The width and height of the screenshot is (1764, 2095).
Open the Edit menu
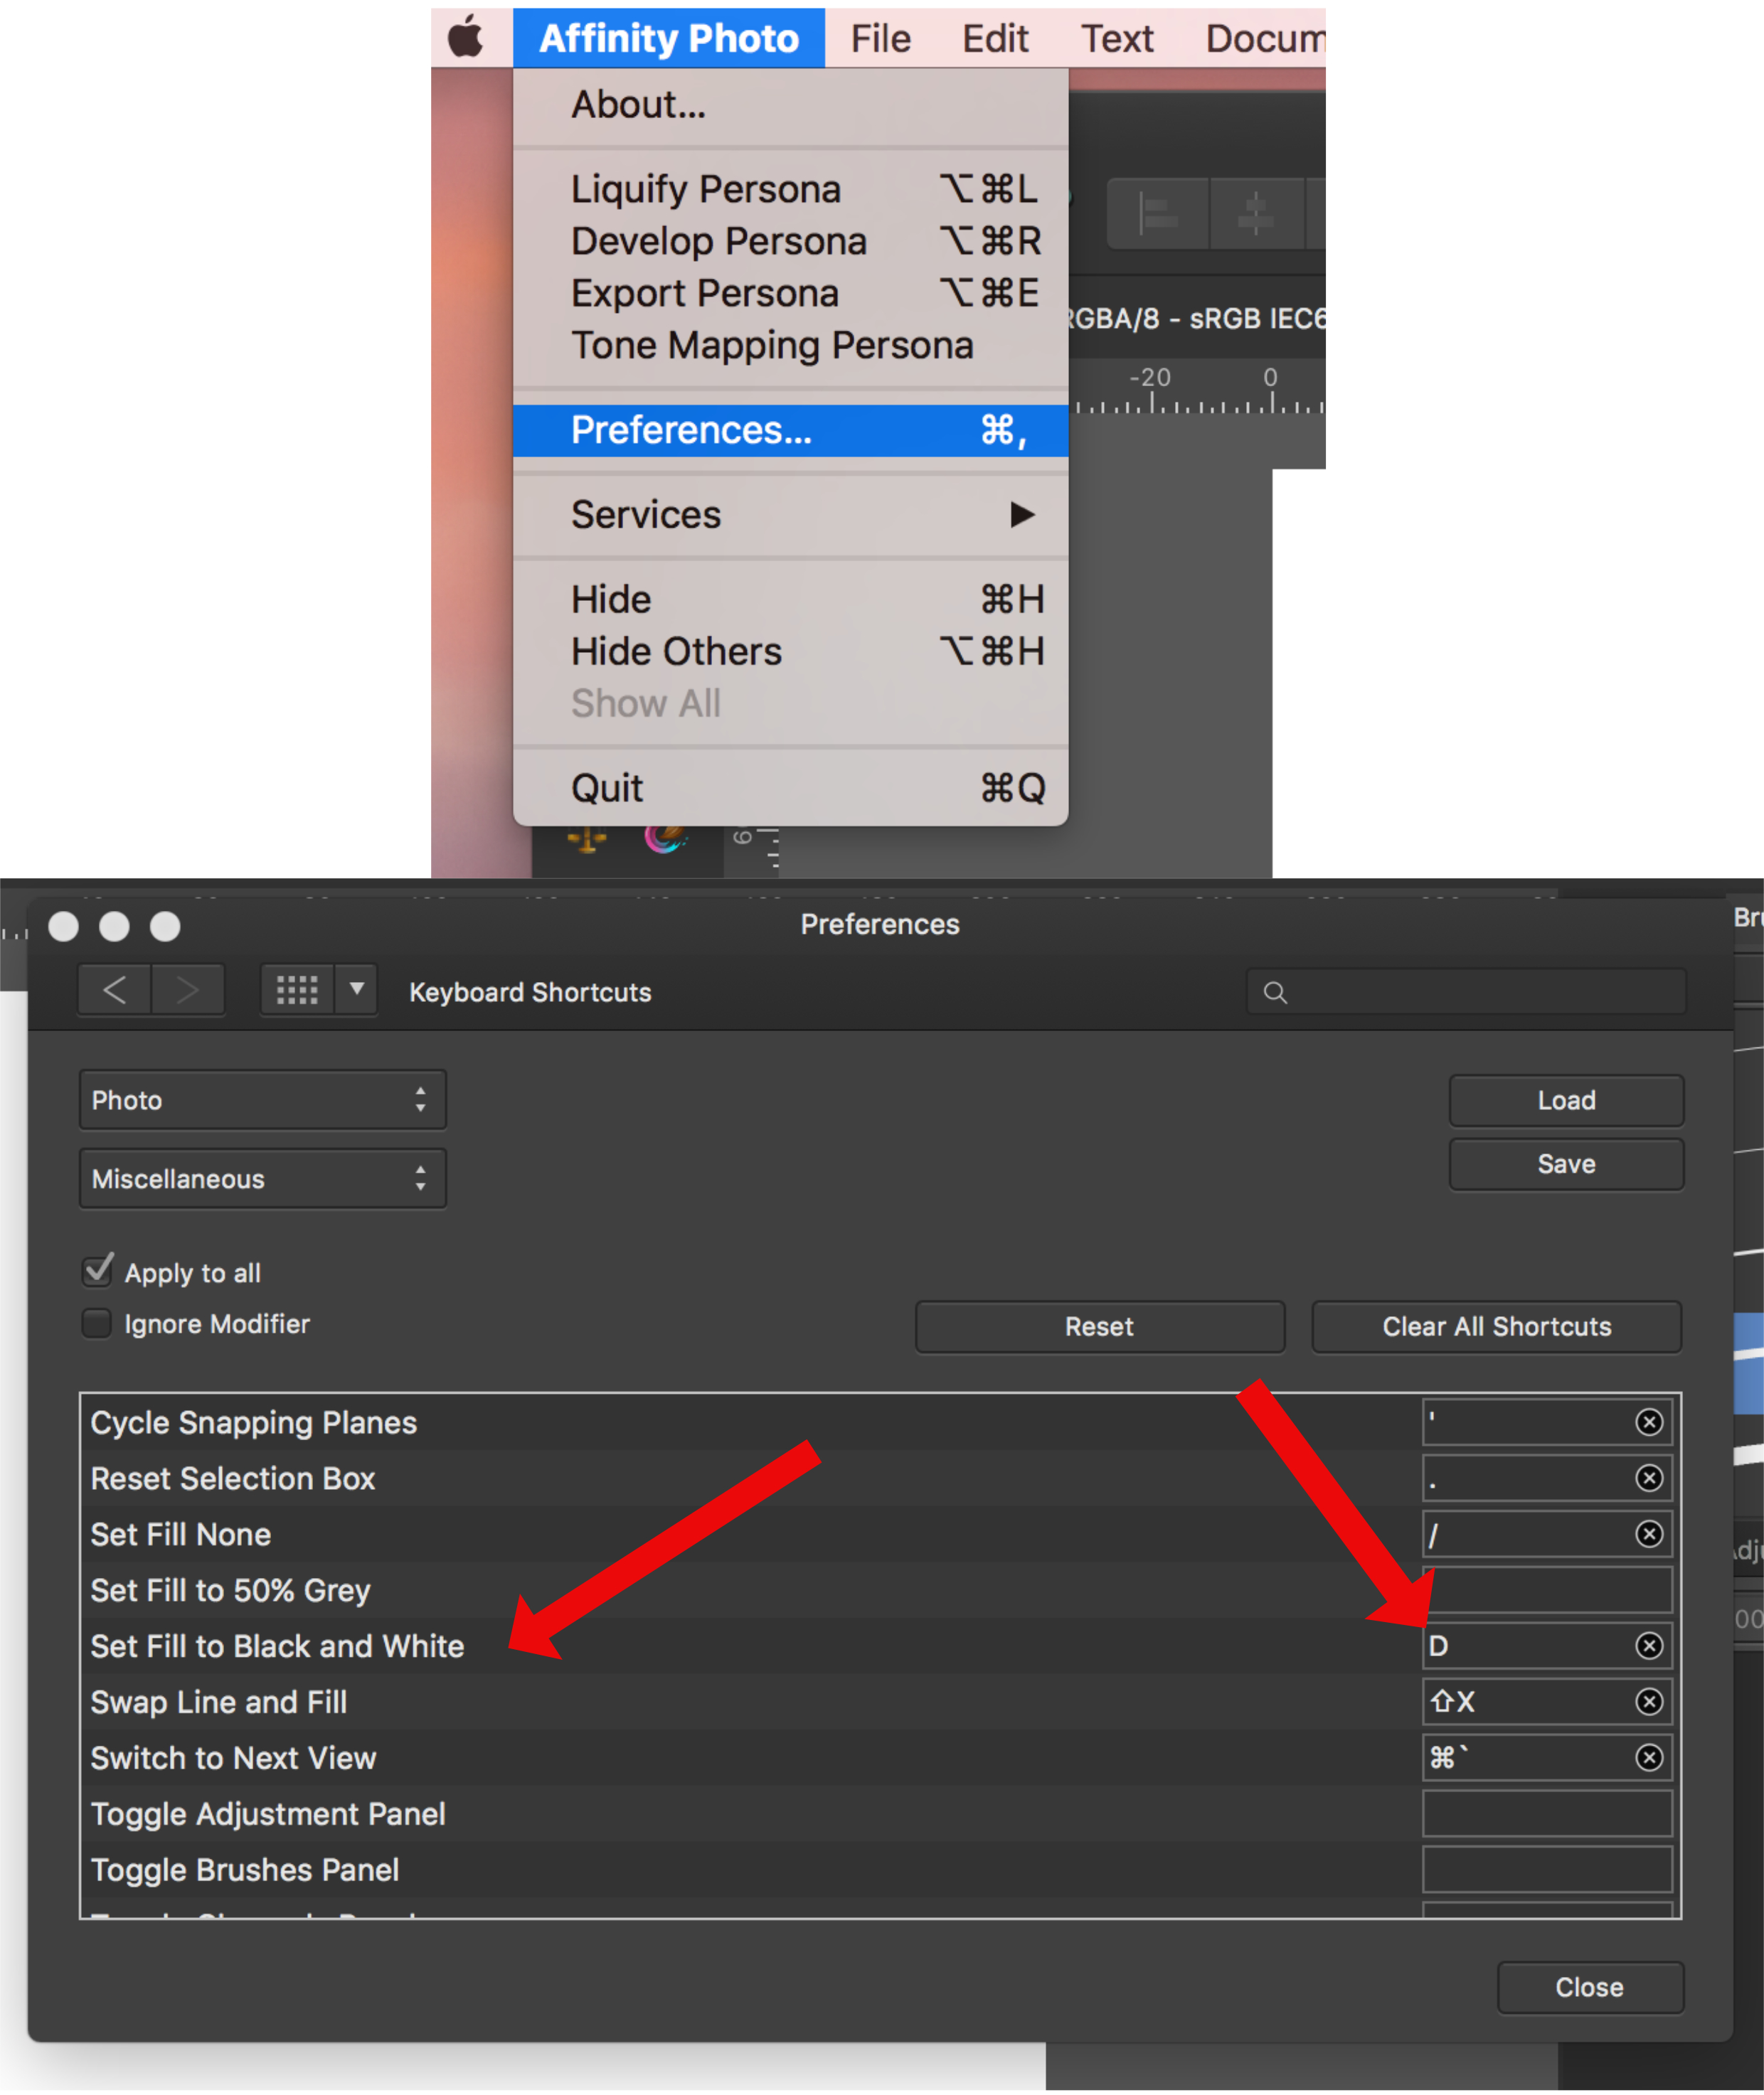point(995,39)
